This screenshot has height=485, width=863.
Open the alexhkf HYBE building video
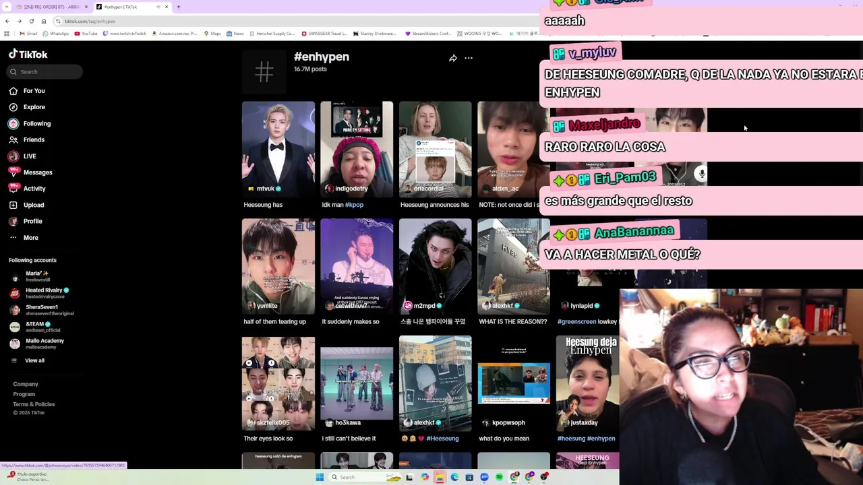[x=514, y=266]
